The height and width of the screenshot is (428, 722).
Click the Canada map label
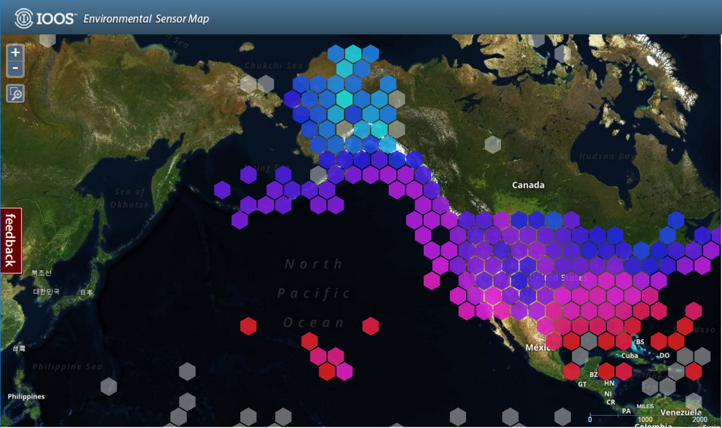(x=528, y=185)
